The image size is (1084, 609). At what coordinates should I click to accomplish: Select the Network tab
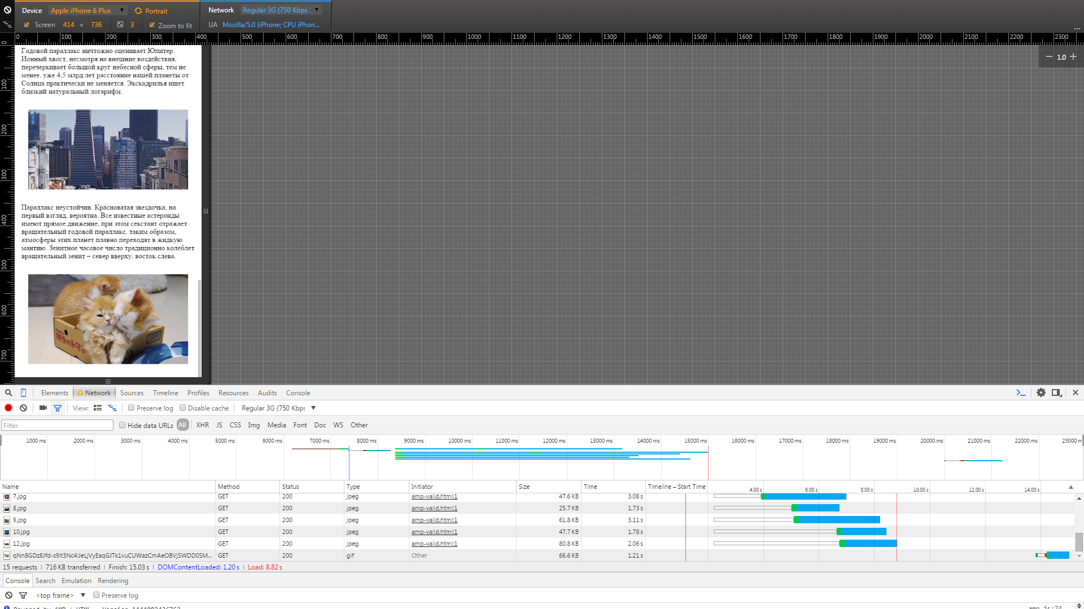tap(97, 392)
